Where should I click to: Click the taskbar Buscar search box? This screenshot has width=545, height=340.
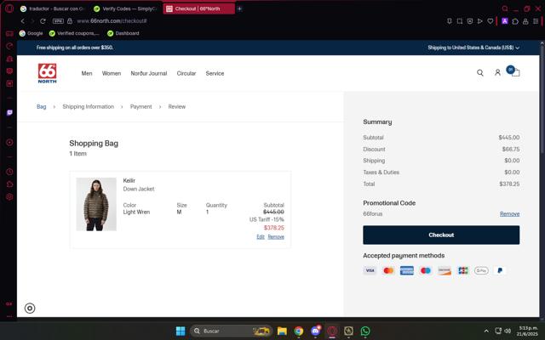tap(231, 331)
